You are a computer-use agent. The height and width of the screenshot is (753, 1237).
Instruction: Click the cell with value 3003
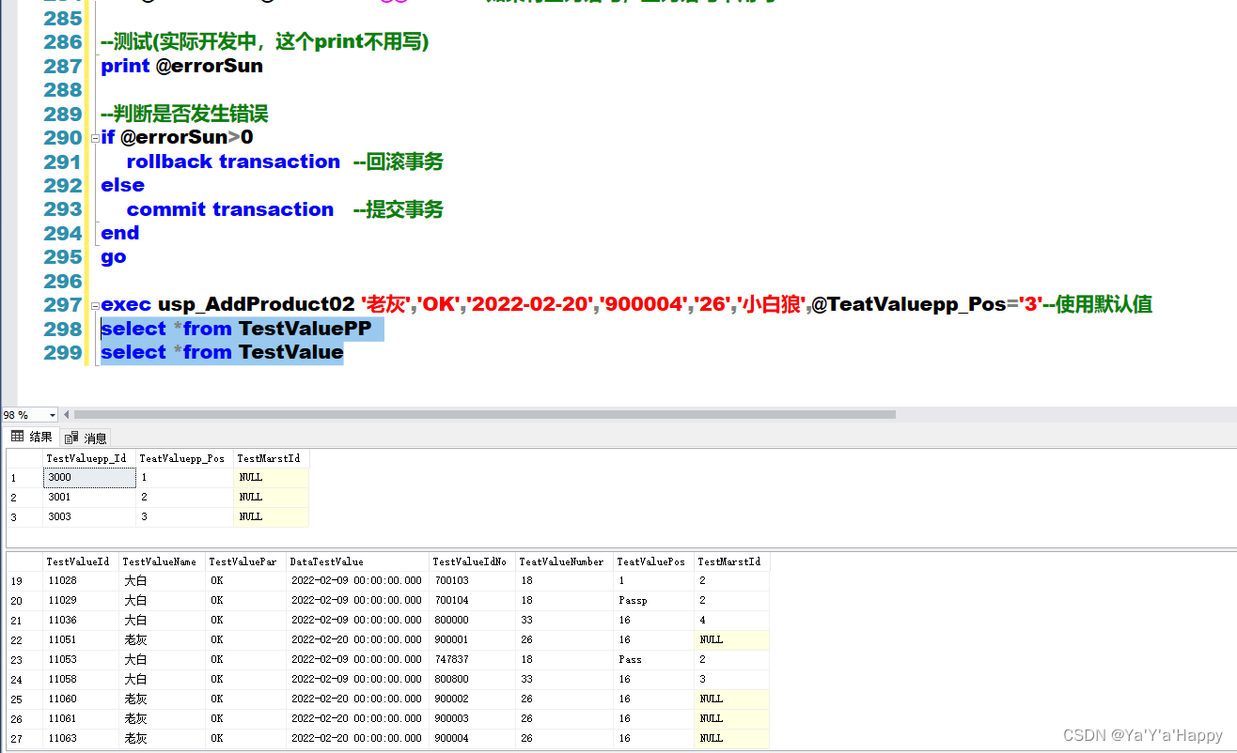pyautogui.click(x=89, y=516)
